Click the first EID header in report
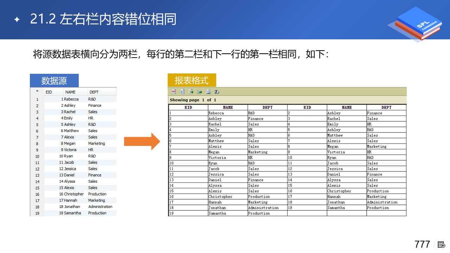 click(188, 108)
